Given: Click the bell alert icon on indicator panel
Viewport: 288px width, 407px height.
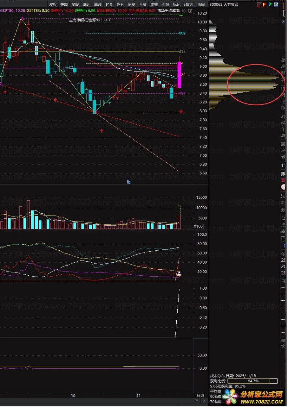Looking at the screenshot, I should coord(179,274).
